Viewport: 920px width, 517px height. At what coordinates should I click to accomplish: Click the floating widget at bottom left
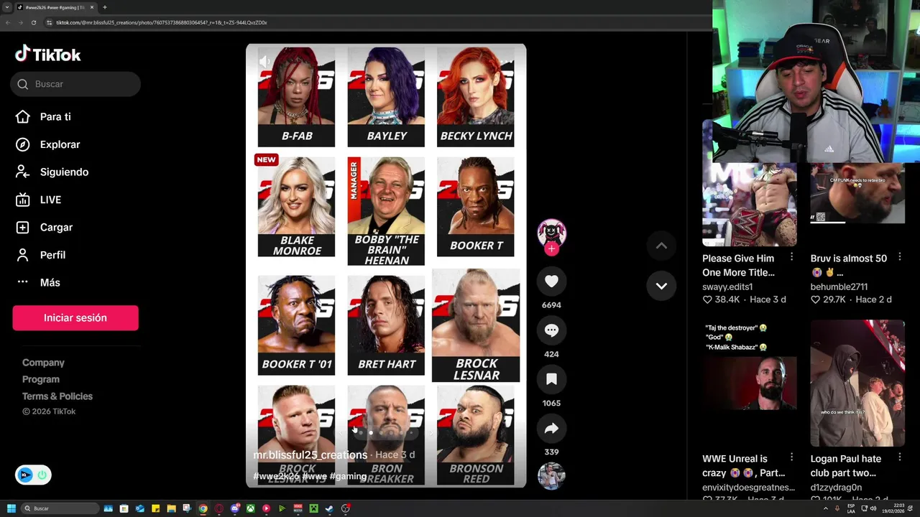pos(33,475)
